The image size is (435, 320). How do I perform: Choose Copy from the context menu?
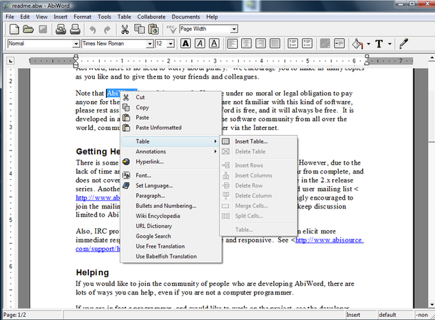171,108
